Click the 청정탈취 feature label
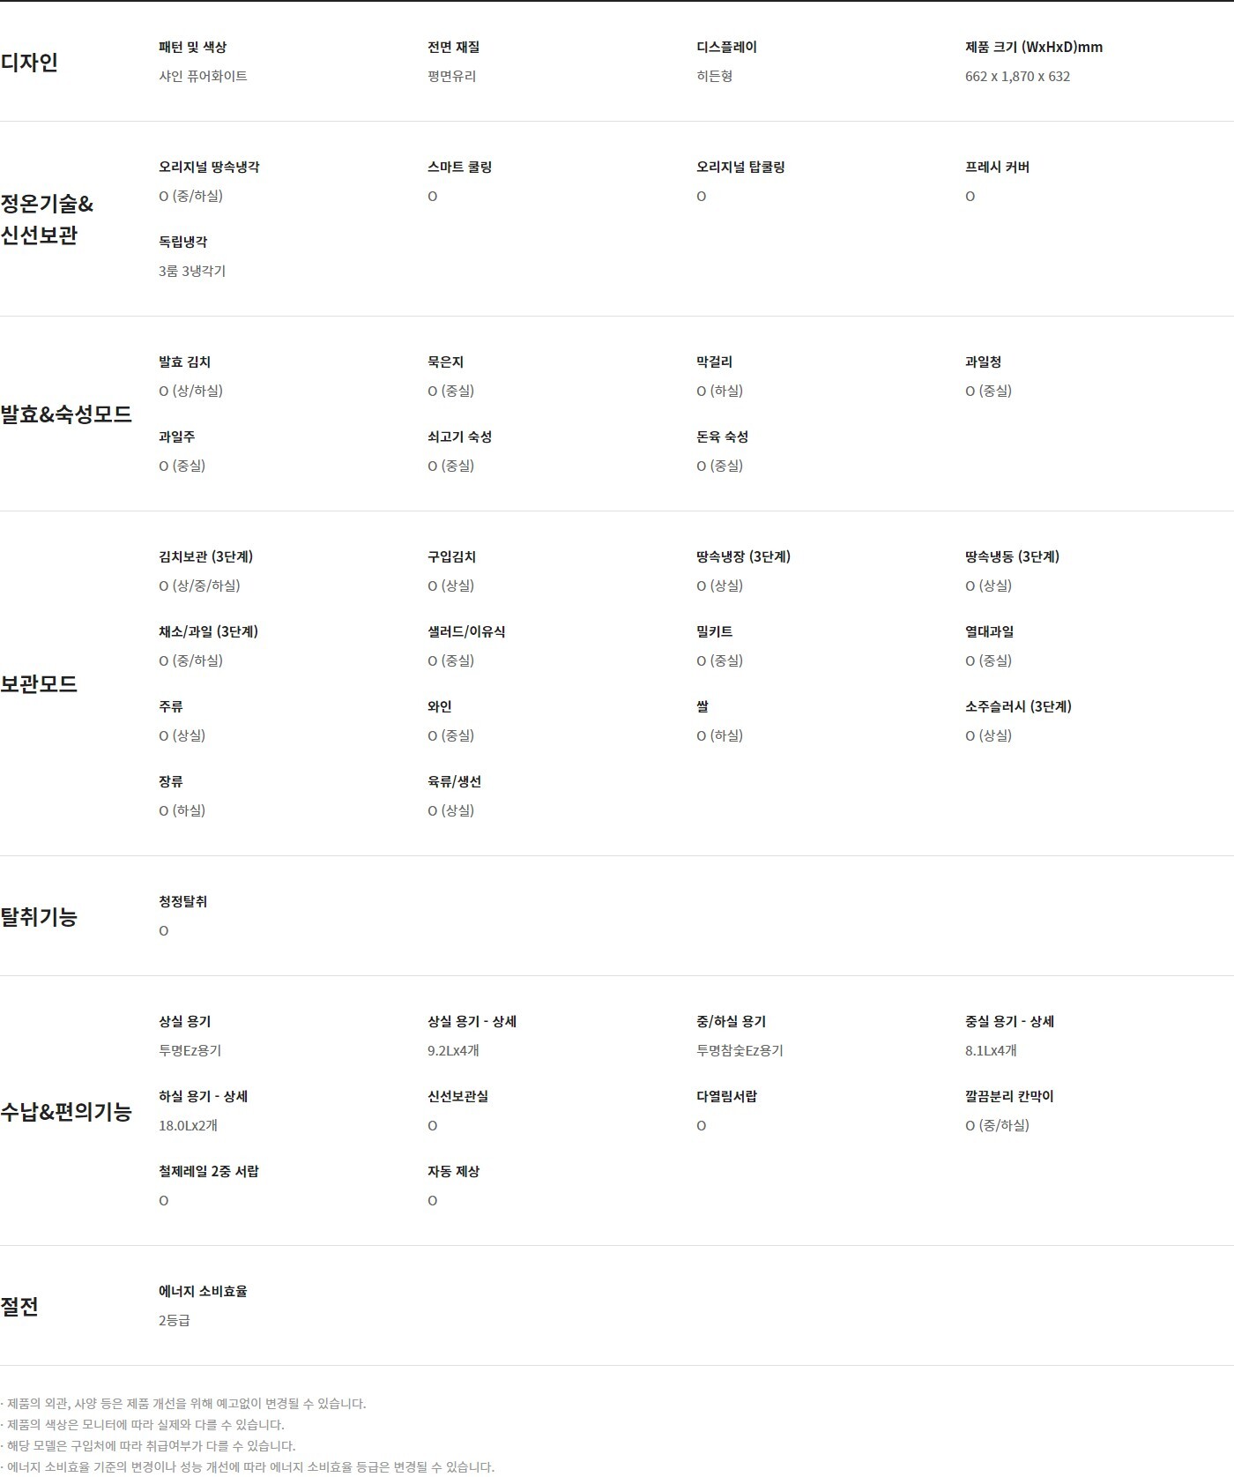 tap(182, 901)
